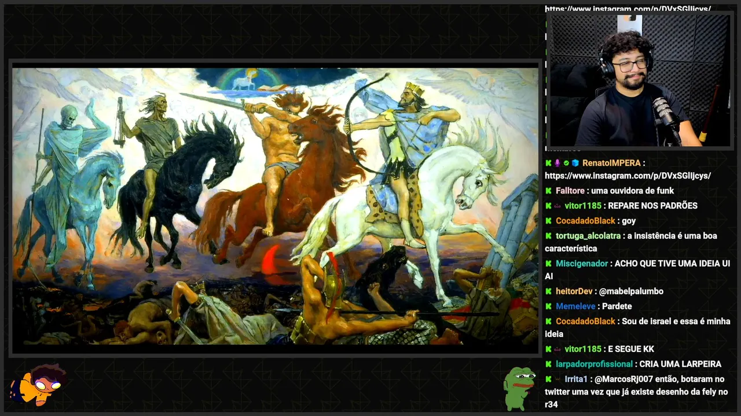
Task: Select message "ACHO QUE TIVE UMA IDEIA UI AI"
Action: 637,270
